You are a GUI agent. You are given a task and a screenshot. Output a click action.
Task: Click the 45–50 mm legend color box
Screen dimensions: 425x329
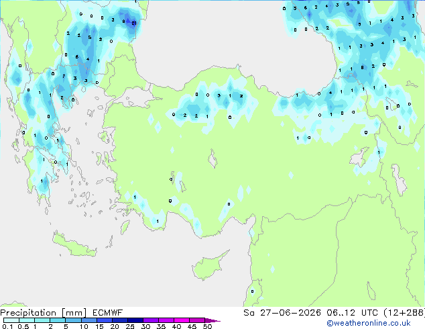click(x=197, y=320)
